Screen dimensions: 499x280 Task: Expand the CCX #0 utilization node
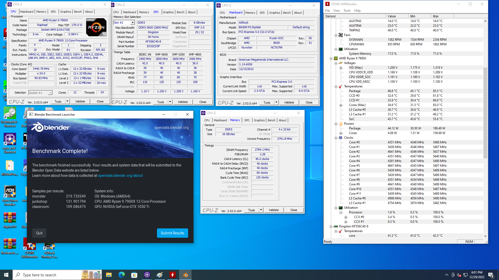(346, 217)
